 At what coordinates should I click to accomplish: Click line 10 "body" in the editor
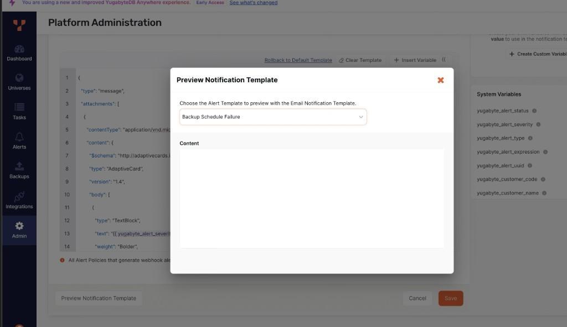(100, 195)
